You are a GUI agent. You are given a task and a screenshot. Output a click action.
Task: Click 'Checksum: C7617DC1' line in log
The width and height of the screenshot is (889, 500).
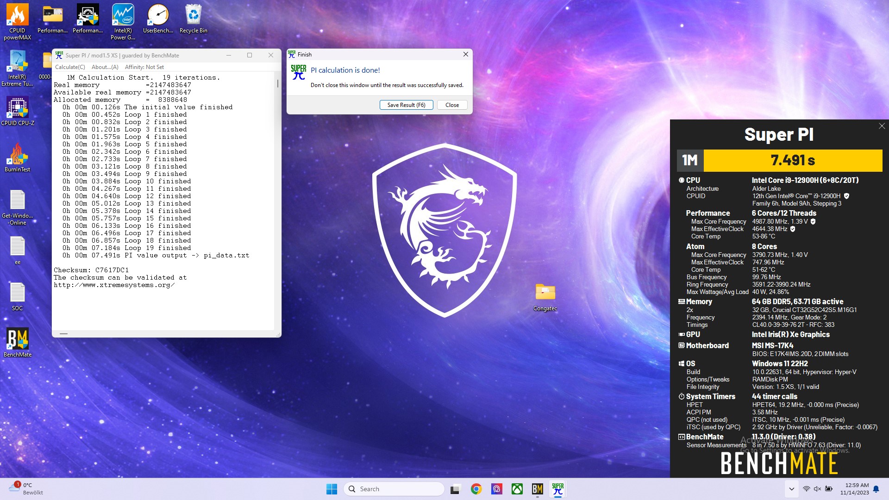[x=91, y=270]
